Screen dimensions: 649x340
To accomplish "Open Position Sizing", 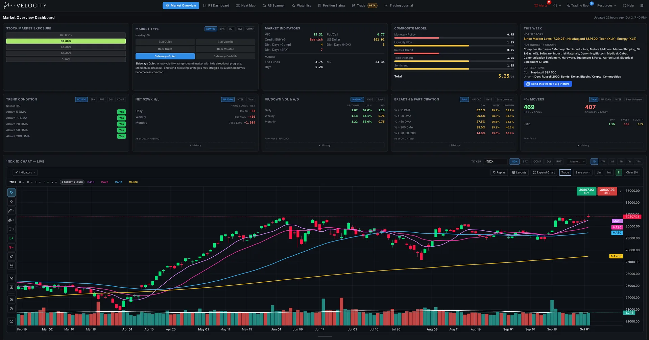I will pyautogui.click(x=331, y=5).
